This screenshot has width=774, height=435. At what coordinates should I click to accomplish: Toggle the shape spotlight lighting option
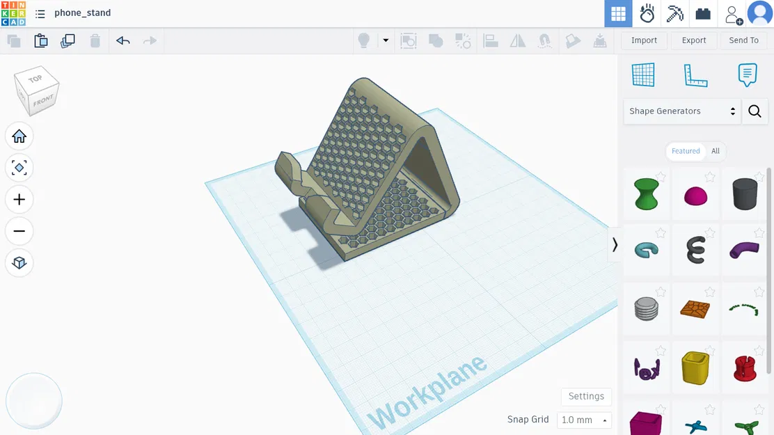pos(363,40)
